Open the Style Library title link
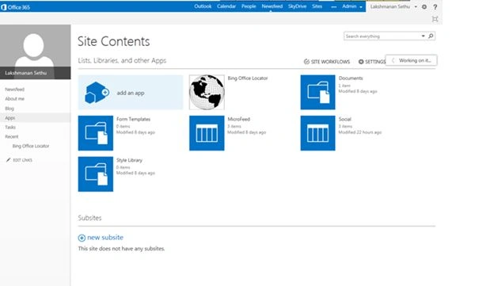This screenshot has height=286, width=494. (x=129, y=160)
